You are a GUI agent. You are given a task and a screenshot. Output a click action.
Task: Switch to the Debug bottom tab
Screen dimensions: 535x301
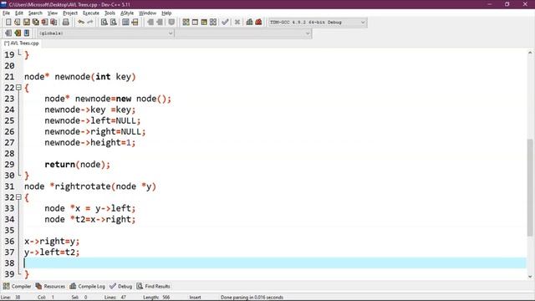coord(120,286)
